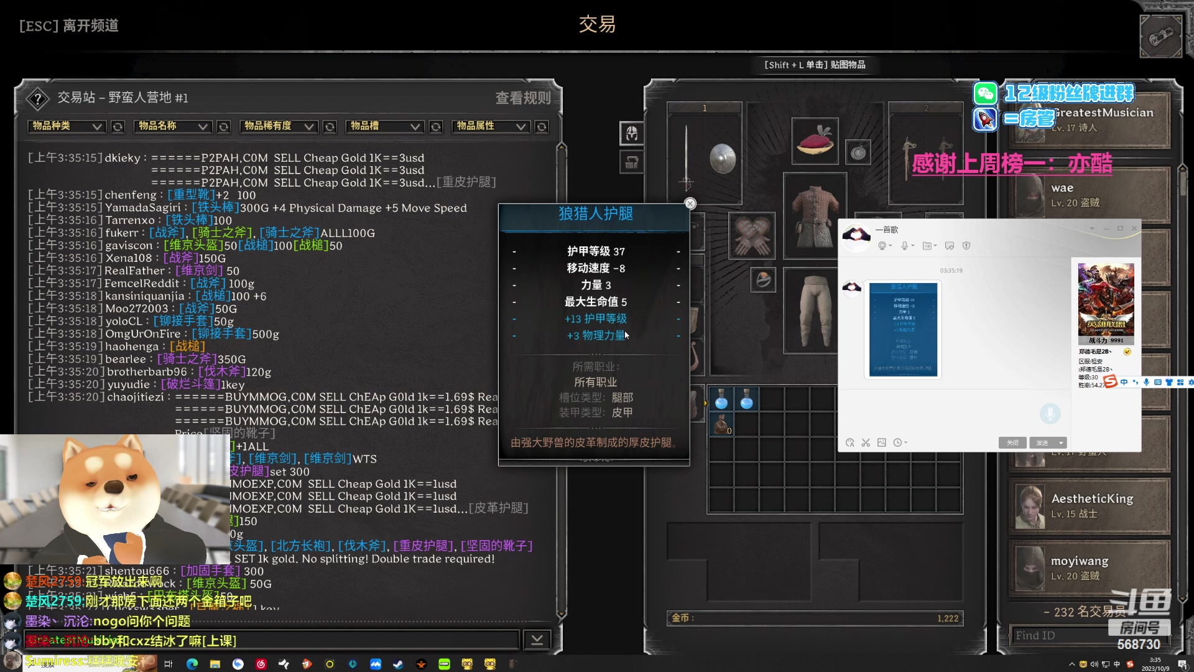Viewport: 1194px width, 672px height.
Task: Select the rapier sword in slot 1
Action: coord(687,158)
